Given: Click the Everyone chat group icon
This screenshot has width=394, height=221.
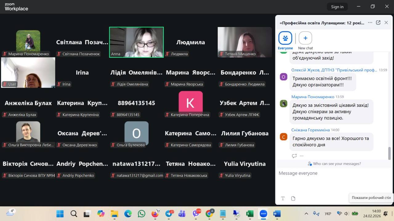Looking at the screenshot, I should [x=285, y=38].
